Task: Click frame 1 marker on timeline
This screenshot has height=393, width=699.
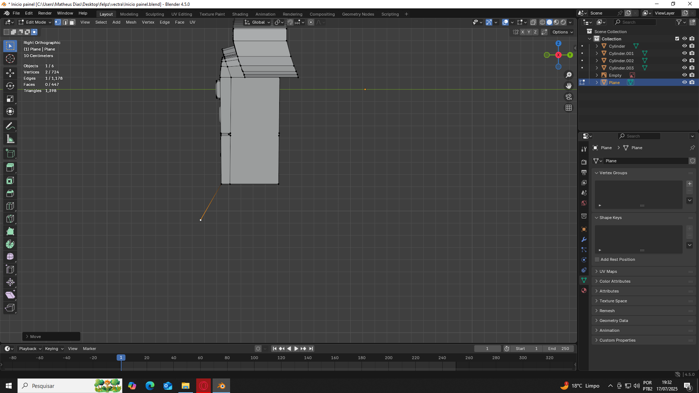Action: pos(121,358)
